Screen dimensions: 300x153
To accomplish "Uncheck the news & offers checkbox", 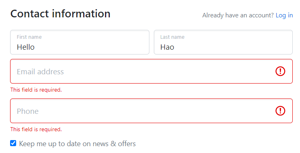I will [x=13, y=143].
